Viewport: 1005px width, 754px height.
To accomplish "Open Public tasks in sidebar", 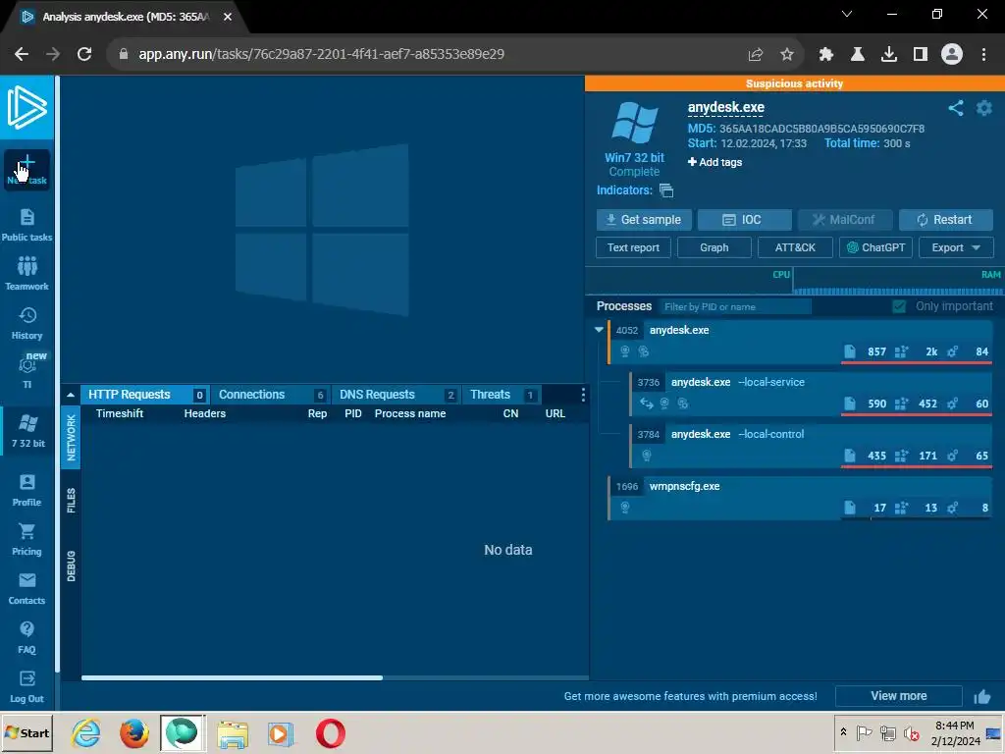I will click(x=26, y=225).
